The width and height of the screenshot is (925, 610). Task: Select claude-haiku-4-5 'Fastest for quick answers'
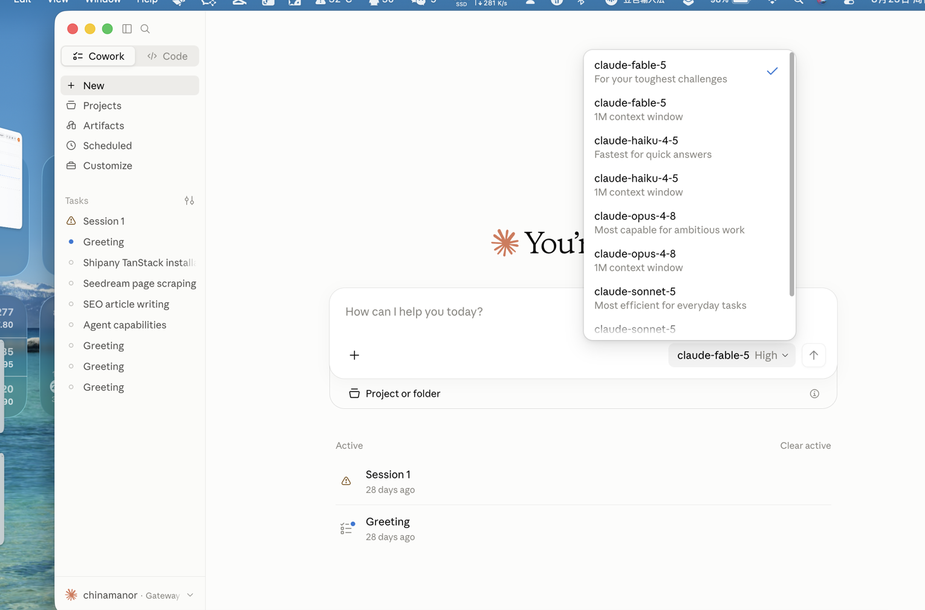click(687, 147)
